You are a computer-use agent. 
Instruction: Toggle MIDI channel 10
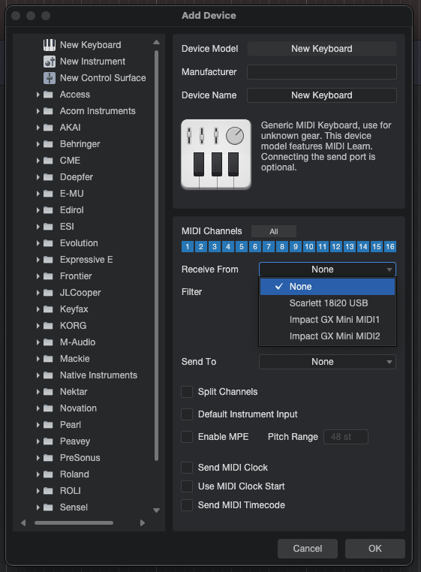point(309,247)
